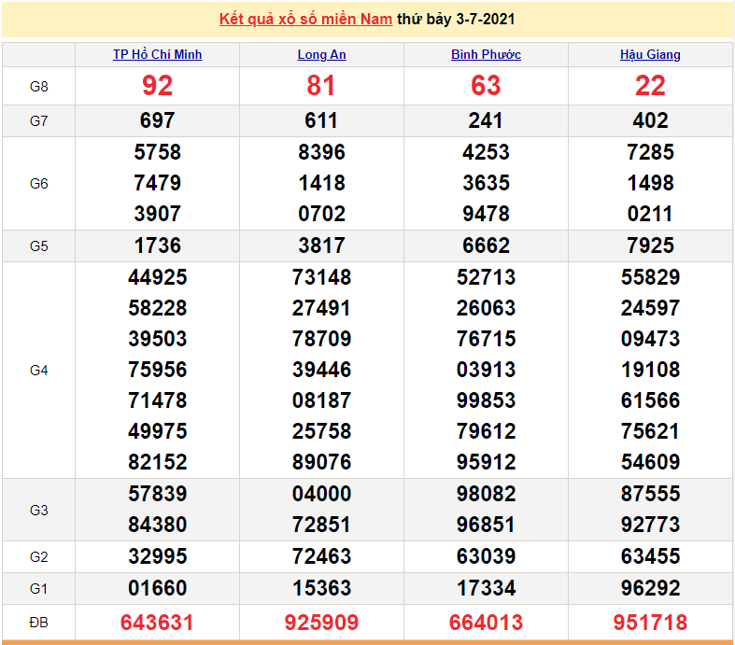Viewport: 735px width, 645px height.
Task: Click the G4 row label
Action: pos(39,371)
